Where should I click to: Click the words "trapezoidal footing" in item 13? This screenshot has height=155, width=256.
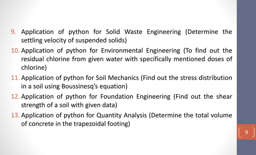(x=101, y=124)
